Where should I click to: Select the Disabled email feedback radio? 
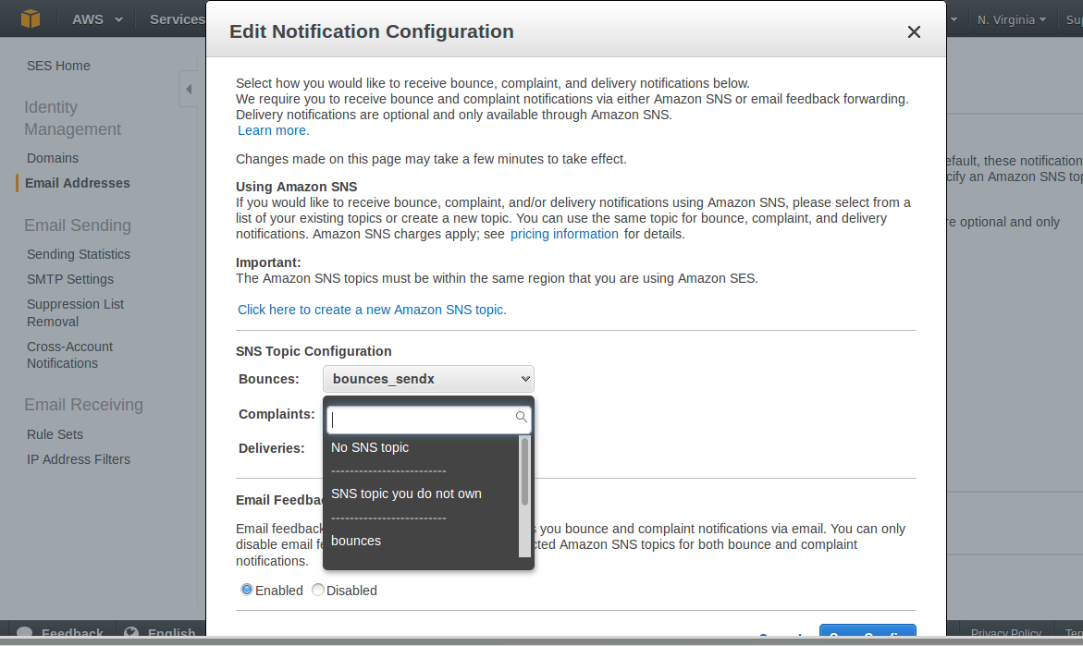(x=318, y=591)
